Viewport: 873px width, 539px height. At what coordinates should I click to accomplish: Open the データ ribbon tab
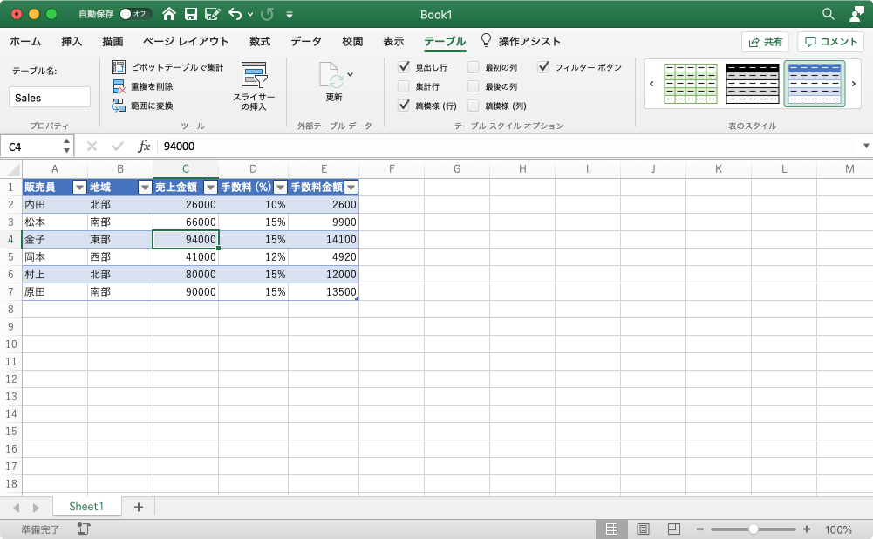pos(306,41)
